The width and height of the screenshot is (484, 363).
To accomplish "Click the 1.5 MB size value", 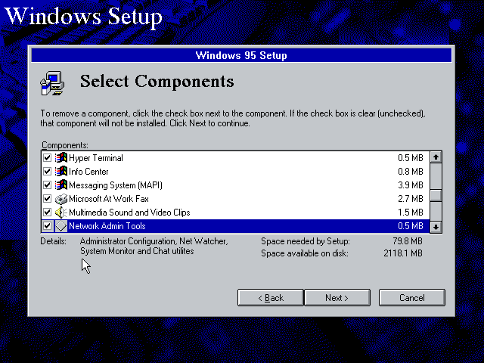I will pyautogui.click(x=410, y=213).
